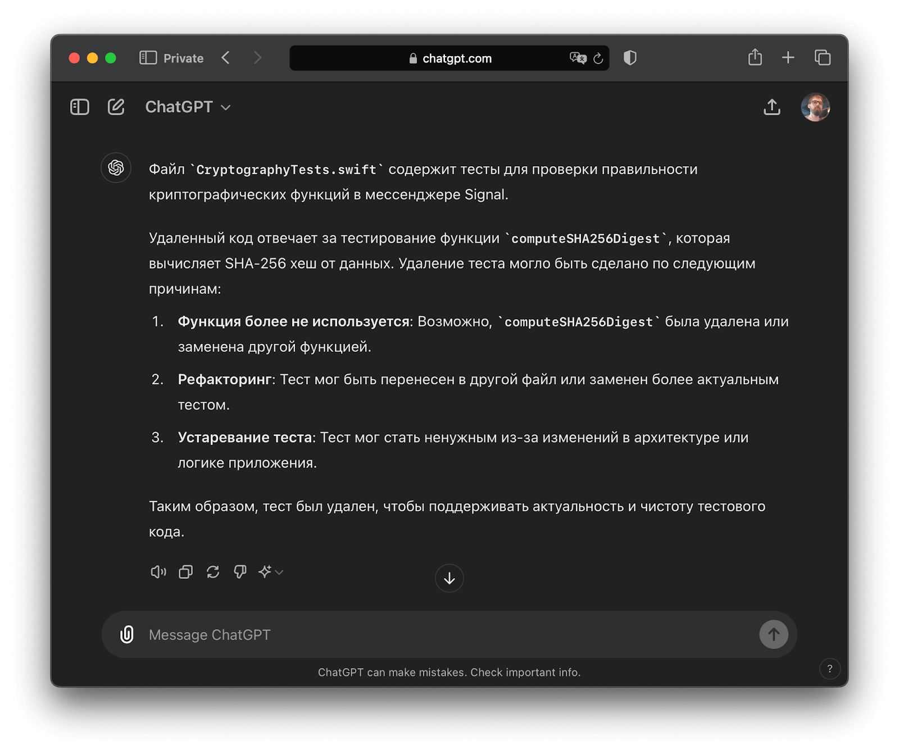
Task: Give a thumbs down to the response
Action: tap(240, 571)
